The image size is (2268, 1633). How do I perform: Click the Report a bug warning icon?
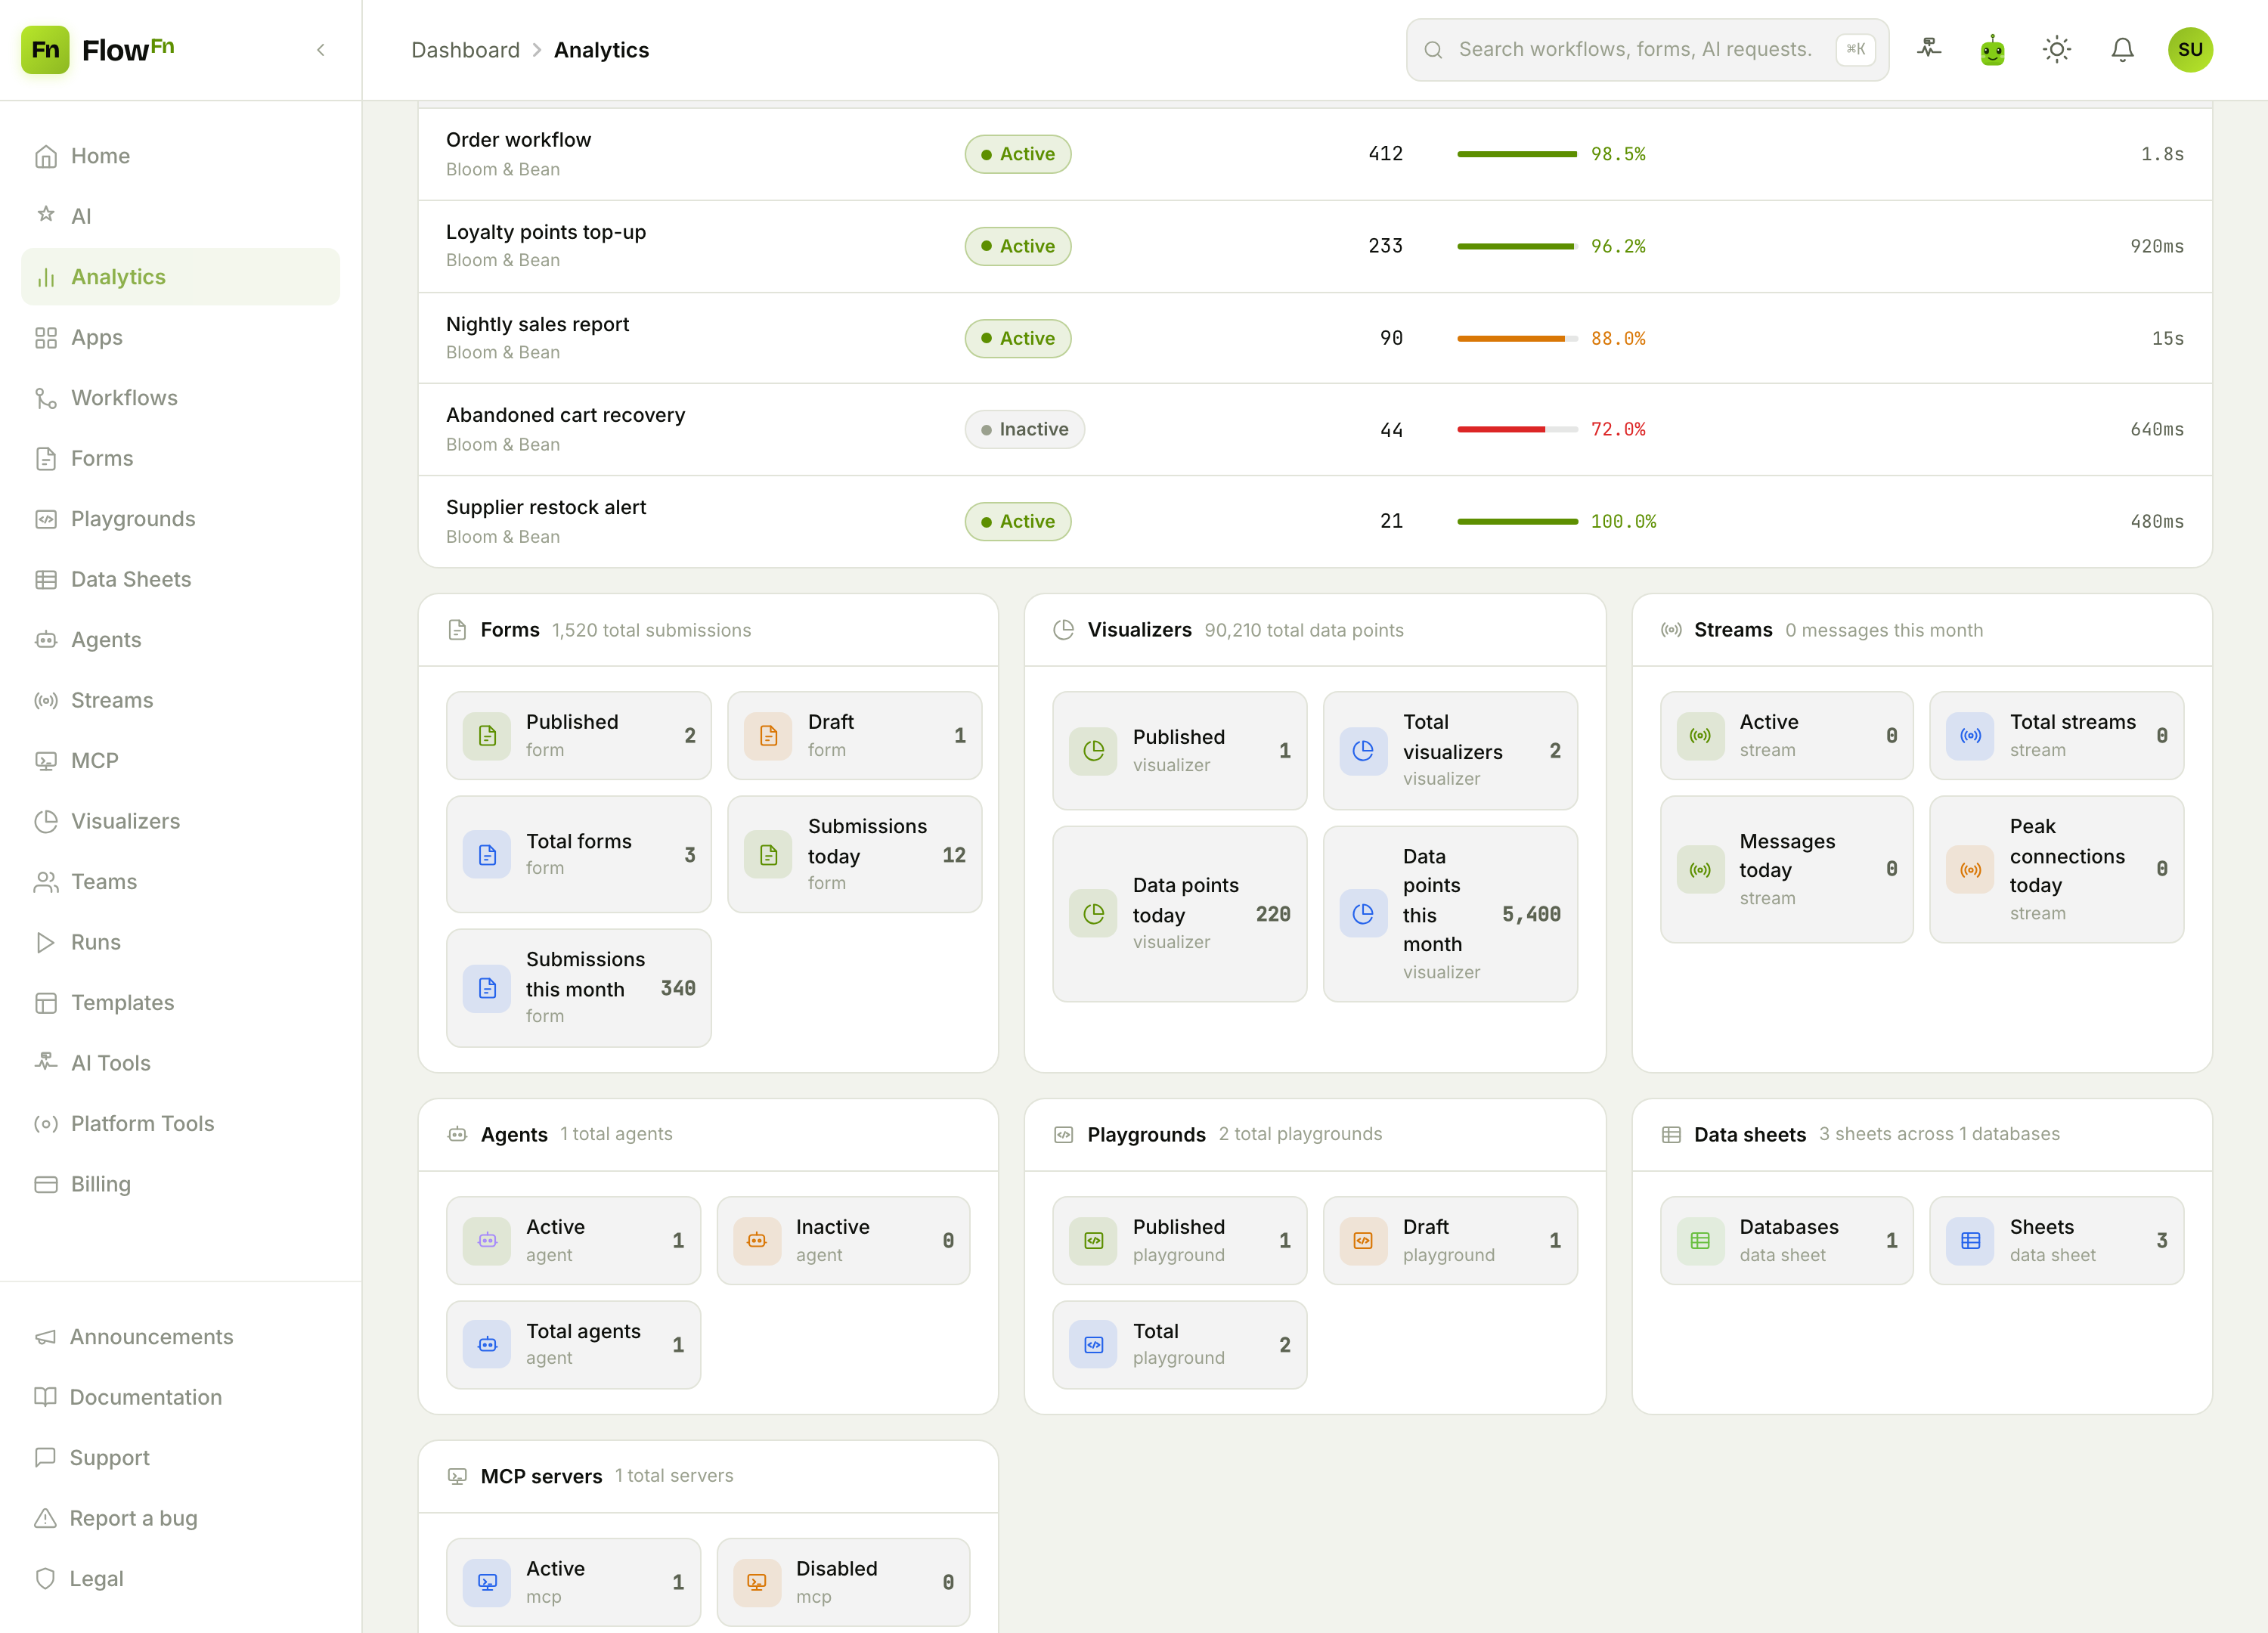46,1518
